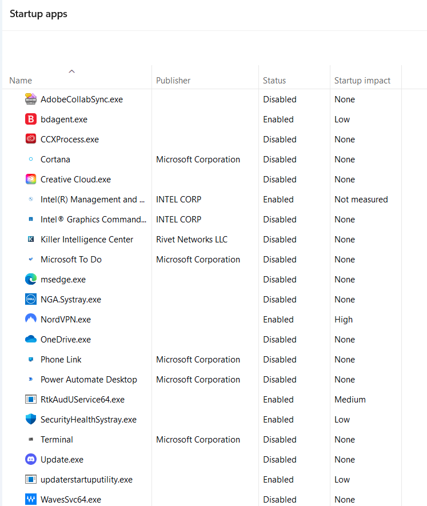Click the Terminal icon
The image size is (427, 506).
click(31, 439)
